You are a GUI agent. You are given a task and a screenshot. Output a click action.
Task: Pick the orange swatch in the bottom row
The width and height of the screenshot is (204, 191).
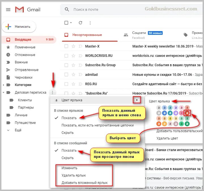(159, 124)
